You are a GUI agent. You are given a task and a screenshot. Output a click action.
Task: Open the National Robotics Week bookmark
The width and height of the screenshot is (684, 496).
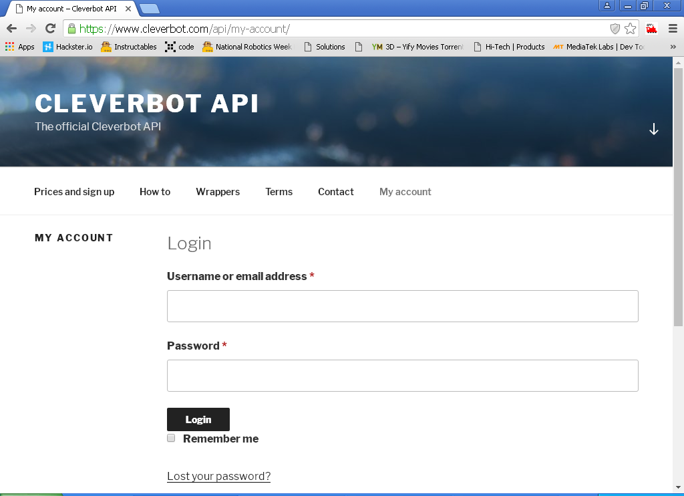pos(248,47)
